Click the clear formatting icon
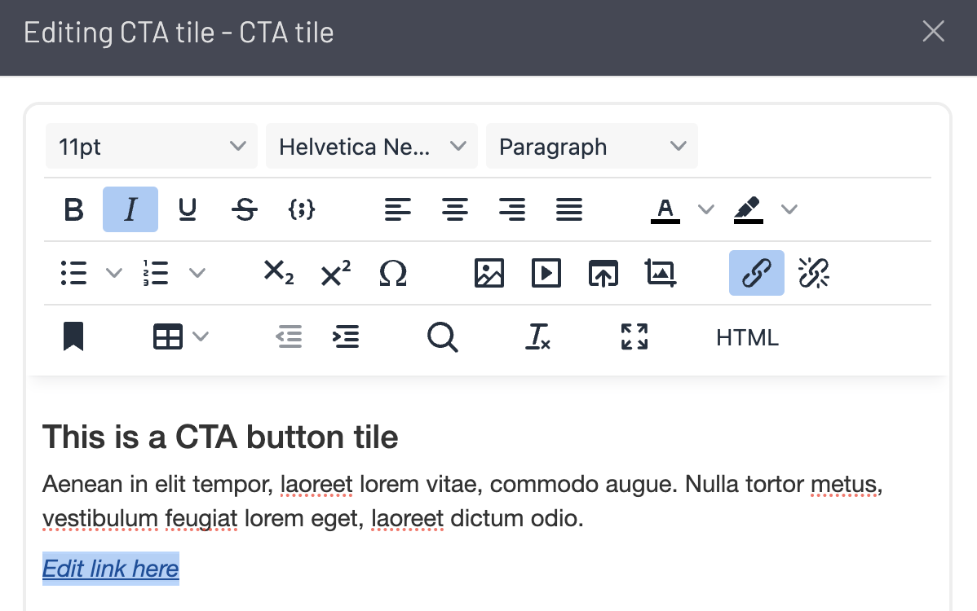 537,336
